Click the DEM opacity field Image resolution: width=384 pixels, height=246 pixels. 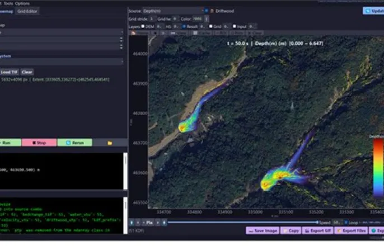[159, 26]
